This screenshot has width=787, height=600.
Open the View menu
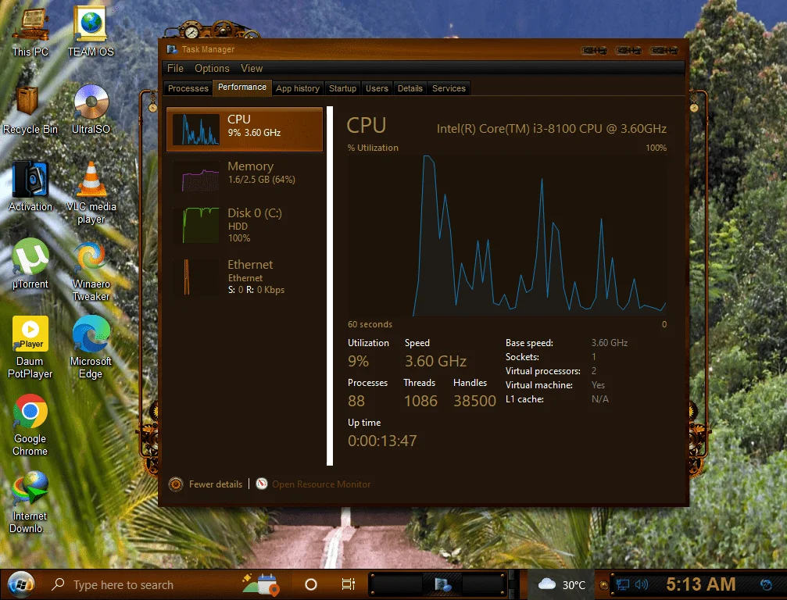tap(252, 68)
